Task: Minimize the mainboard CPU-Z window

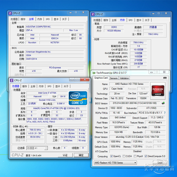Action: click(x=71, y=12)
